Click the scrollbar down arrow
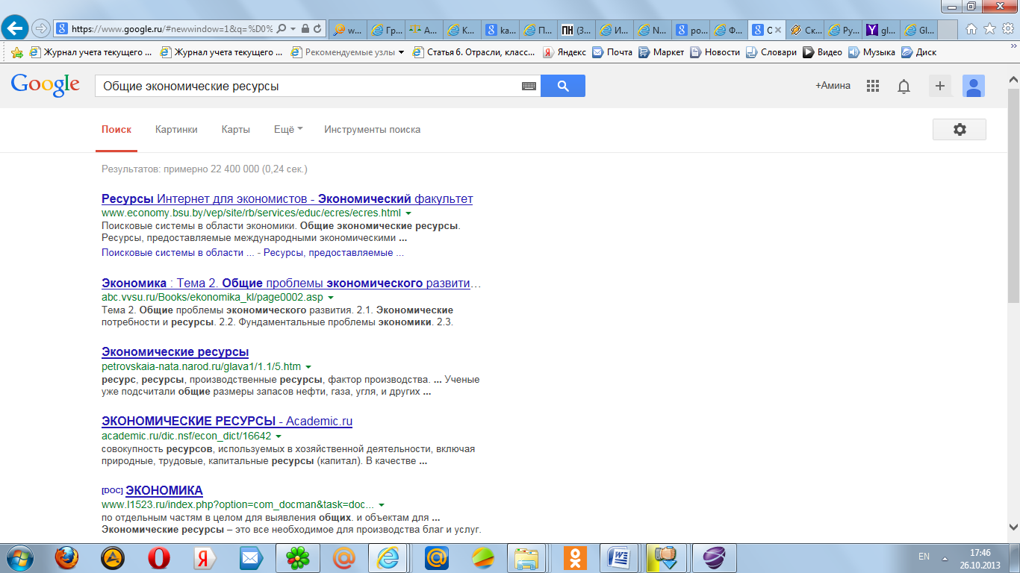 [1013, 527]
